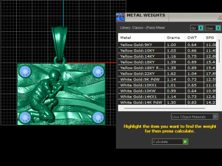Select the Yellow Gold:22KY row
Image resolution: width=222 pixels, height=166 pixels.
[167, 74]
